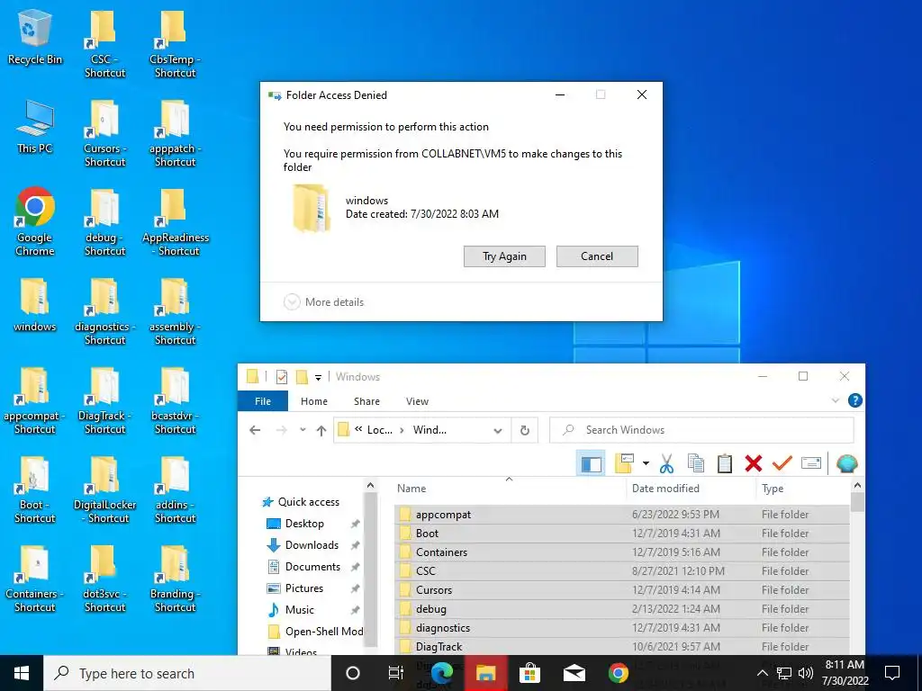The height and width of the screenshot is (691, 922).
Task: Expand the address bar history dropdown
Action: tap(497, 430)
